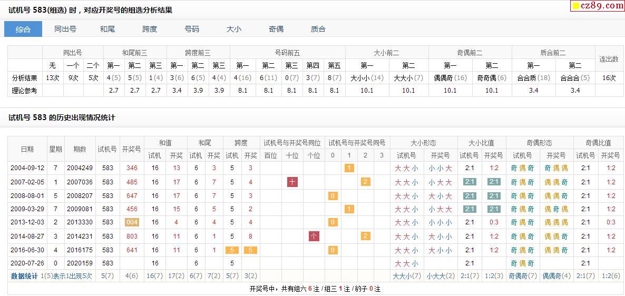Click the red 个 marker in 2014-08-27 row

pos(314,236)
